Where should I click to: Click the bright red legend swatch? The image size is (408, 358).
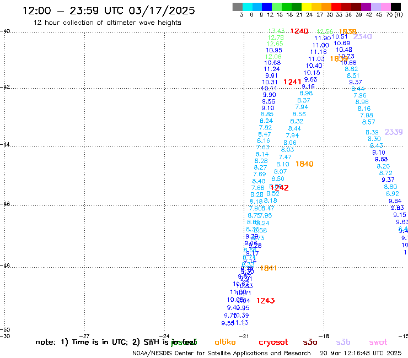tap(336, 7)
